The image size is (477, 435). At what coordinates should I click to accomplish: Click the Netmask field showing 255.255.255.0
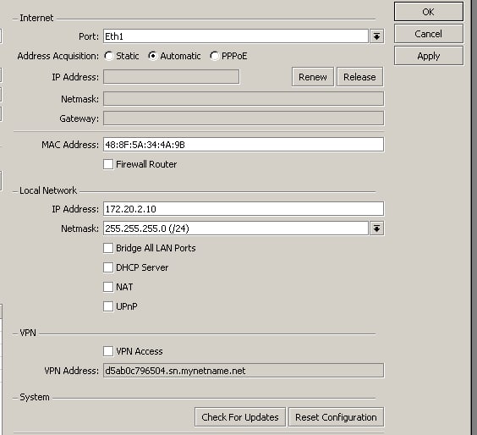236,229
